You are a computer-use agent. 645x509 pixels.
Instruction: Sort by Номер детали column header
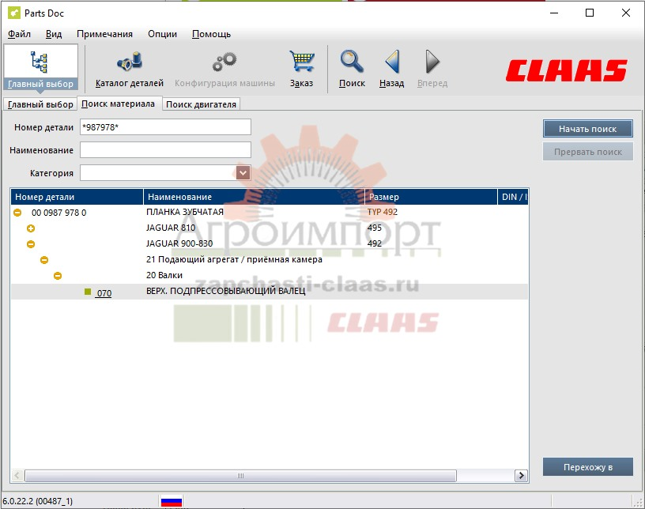tap(77, 197)
